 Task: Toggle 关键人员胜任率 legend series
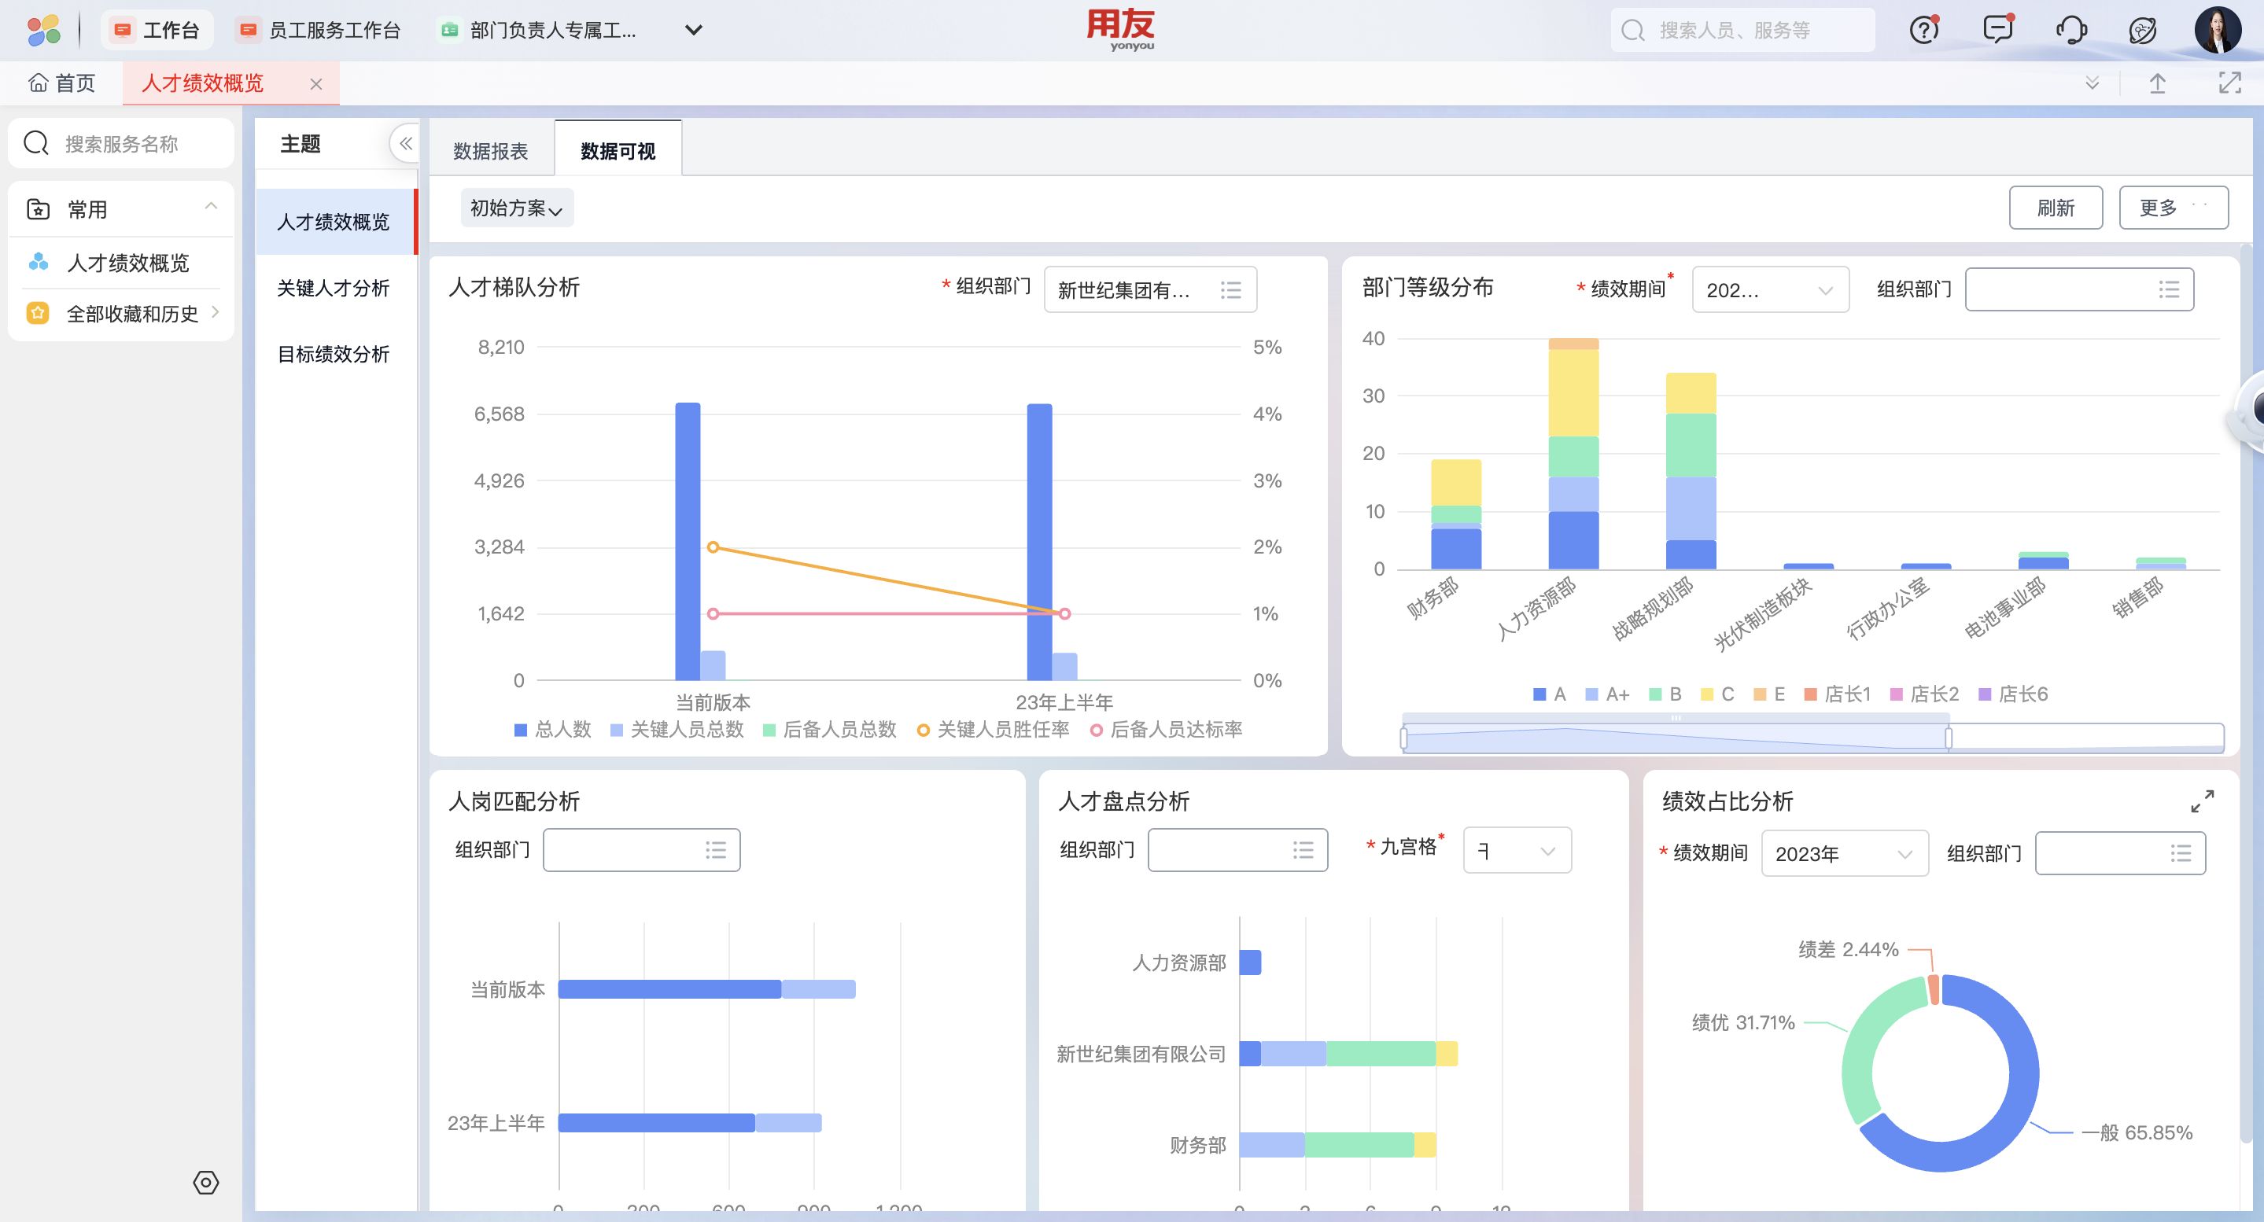coord(993,729)
